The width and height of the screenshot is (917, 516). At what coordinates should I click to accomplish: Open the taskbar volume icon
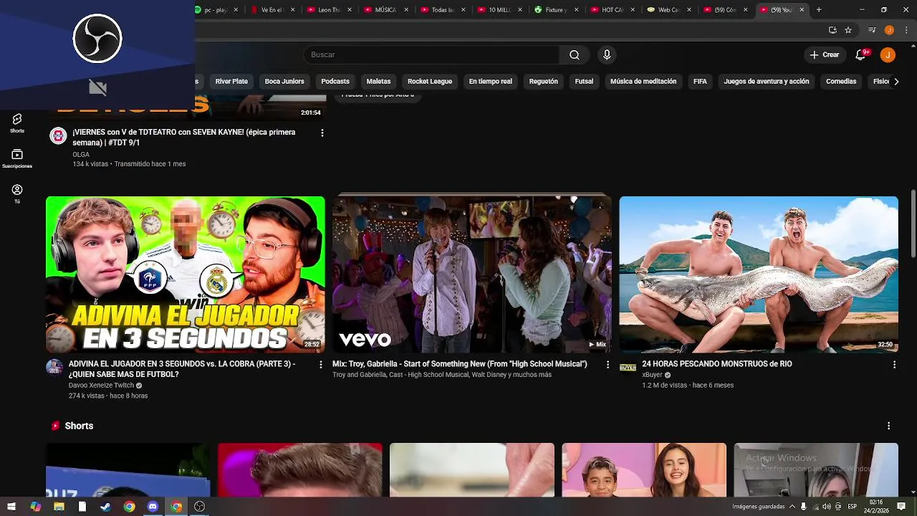click(x=827, y=507)
